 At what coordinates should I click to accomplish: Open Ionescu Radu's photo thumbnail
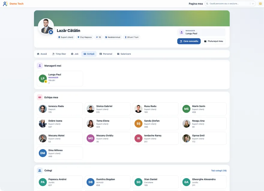click(x=43, y=109)
